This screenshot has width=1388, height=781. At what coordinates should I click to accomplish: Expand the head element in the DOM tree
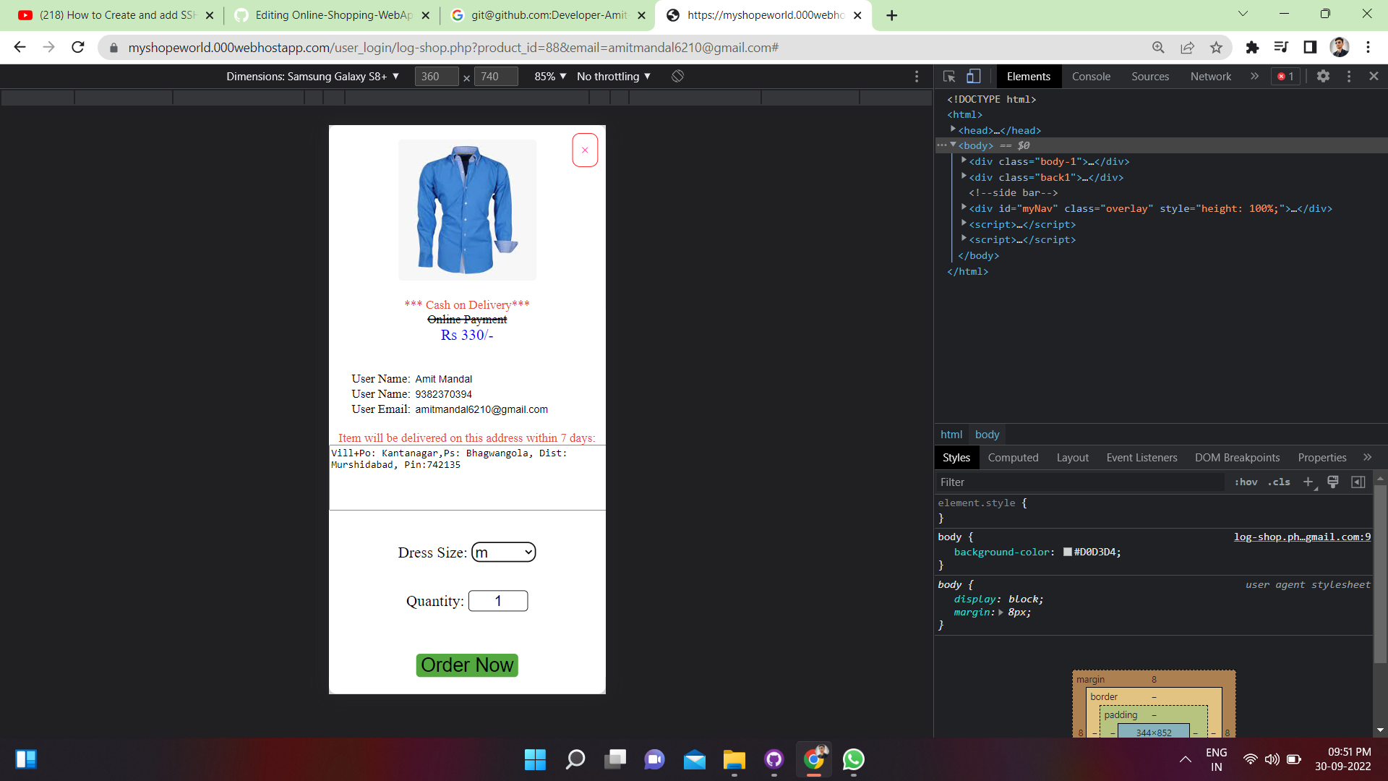point(954,129)
